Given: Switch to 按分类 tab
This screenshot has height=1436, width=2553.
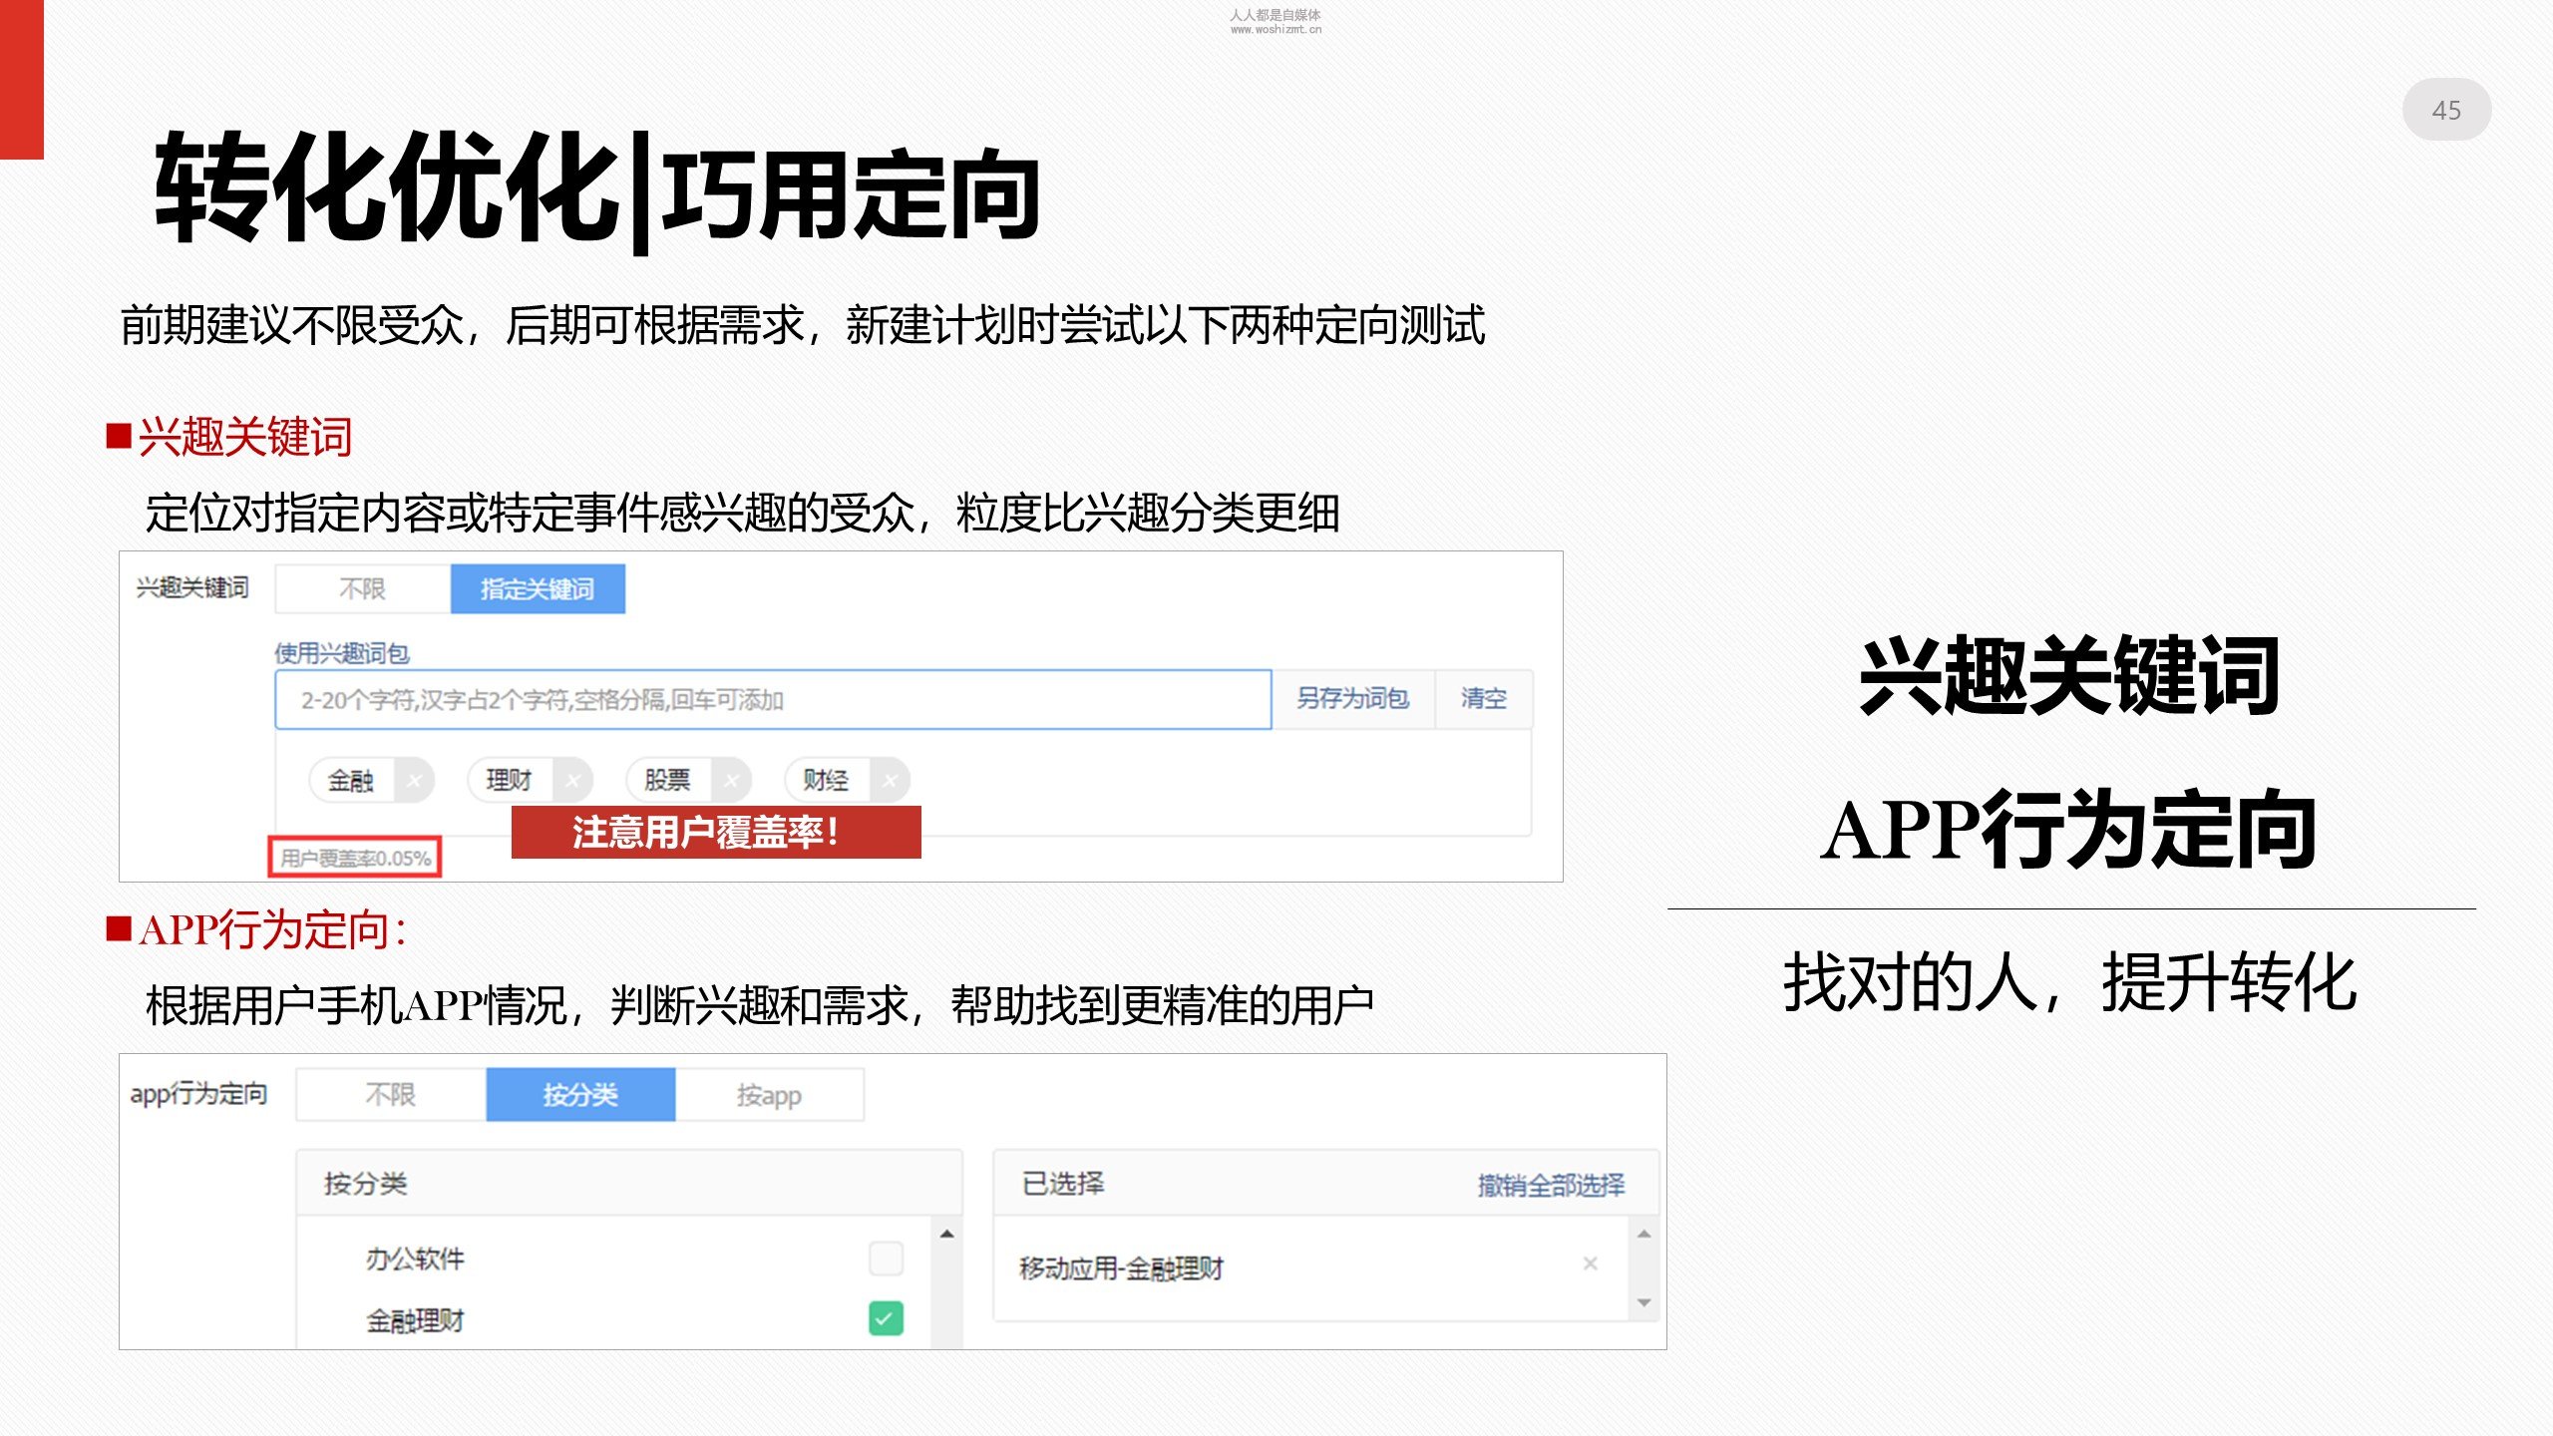Looking at the screenshot, I should [x=580, y=1095].
